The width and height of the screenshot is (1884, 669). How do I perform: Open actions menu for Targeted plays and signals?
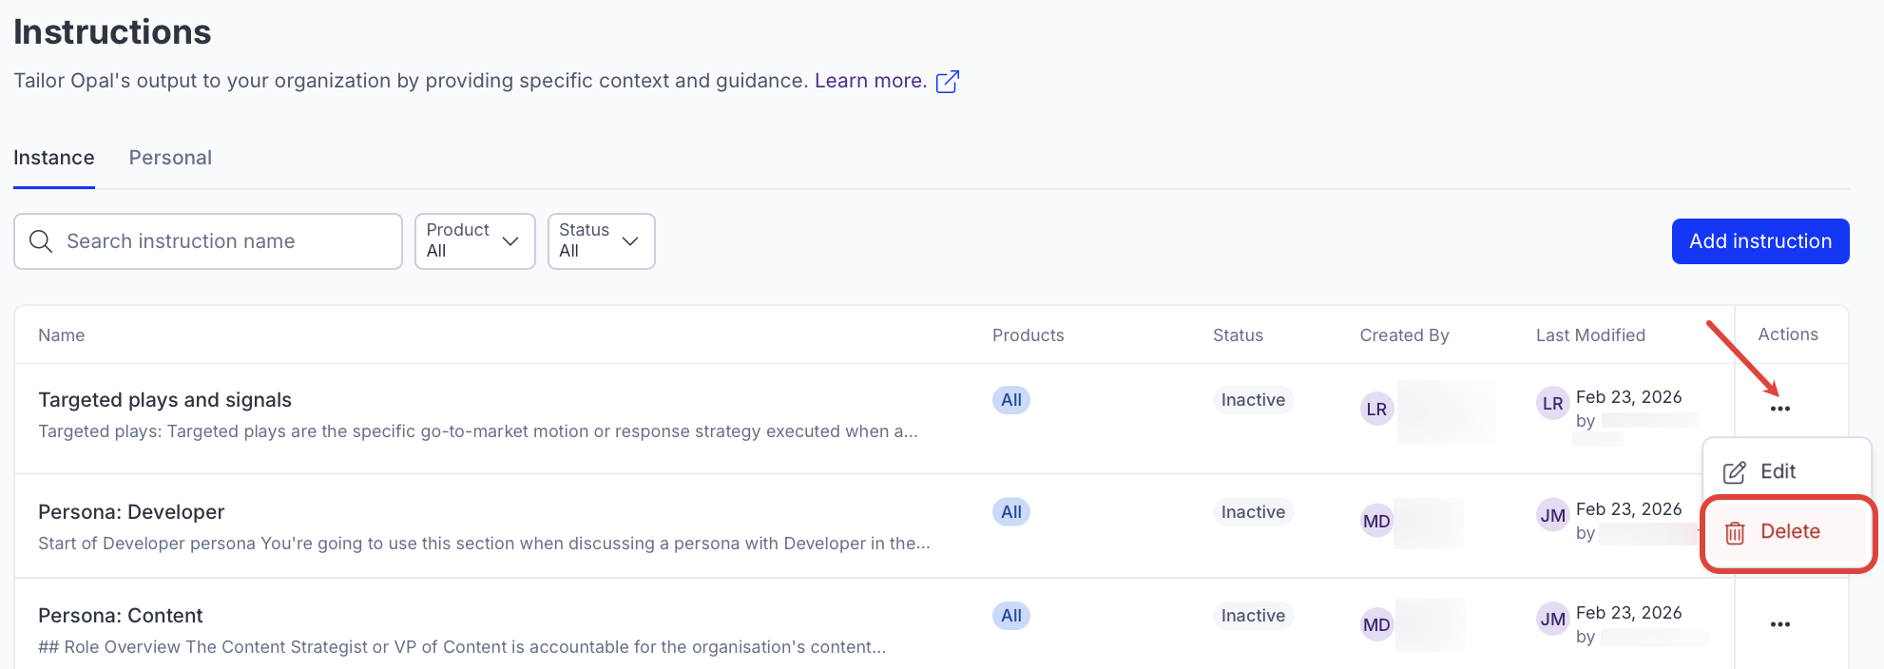point(1779,409)
